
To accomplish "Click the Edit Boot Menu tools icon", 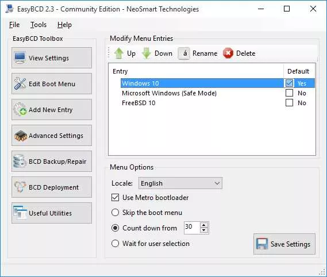I will pos(20,83).
